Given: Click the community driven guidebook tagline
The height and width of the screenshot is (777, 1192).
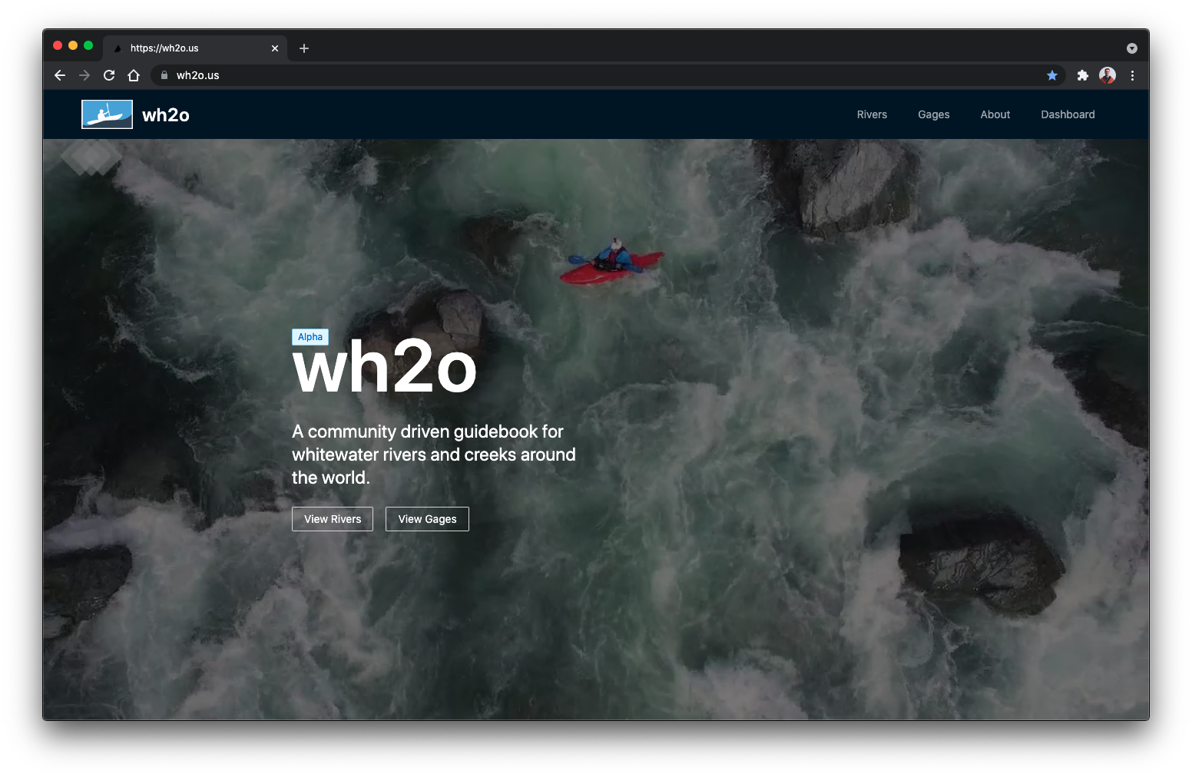Looking at the screenshot, I should (x=434, y=455).
